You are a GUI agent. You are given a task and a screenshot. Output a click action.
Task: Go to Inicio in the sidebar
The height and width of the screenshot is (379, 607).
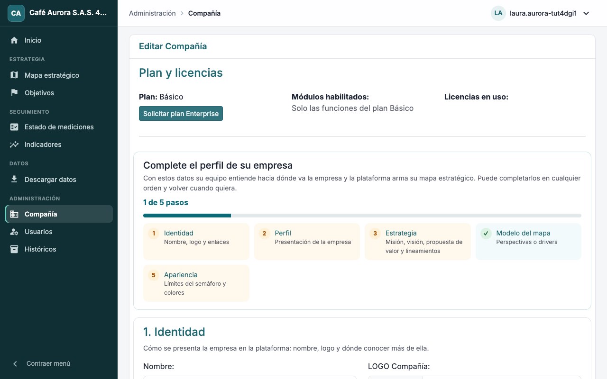coord(59,40)
